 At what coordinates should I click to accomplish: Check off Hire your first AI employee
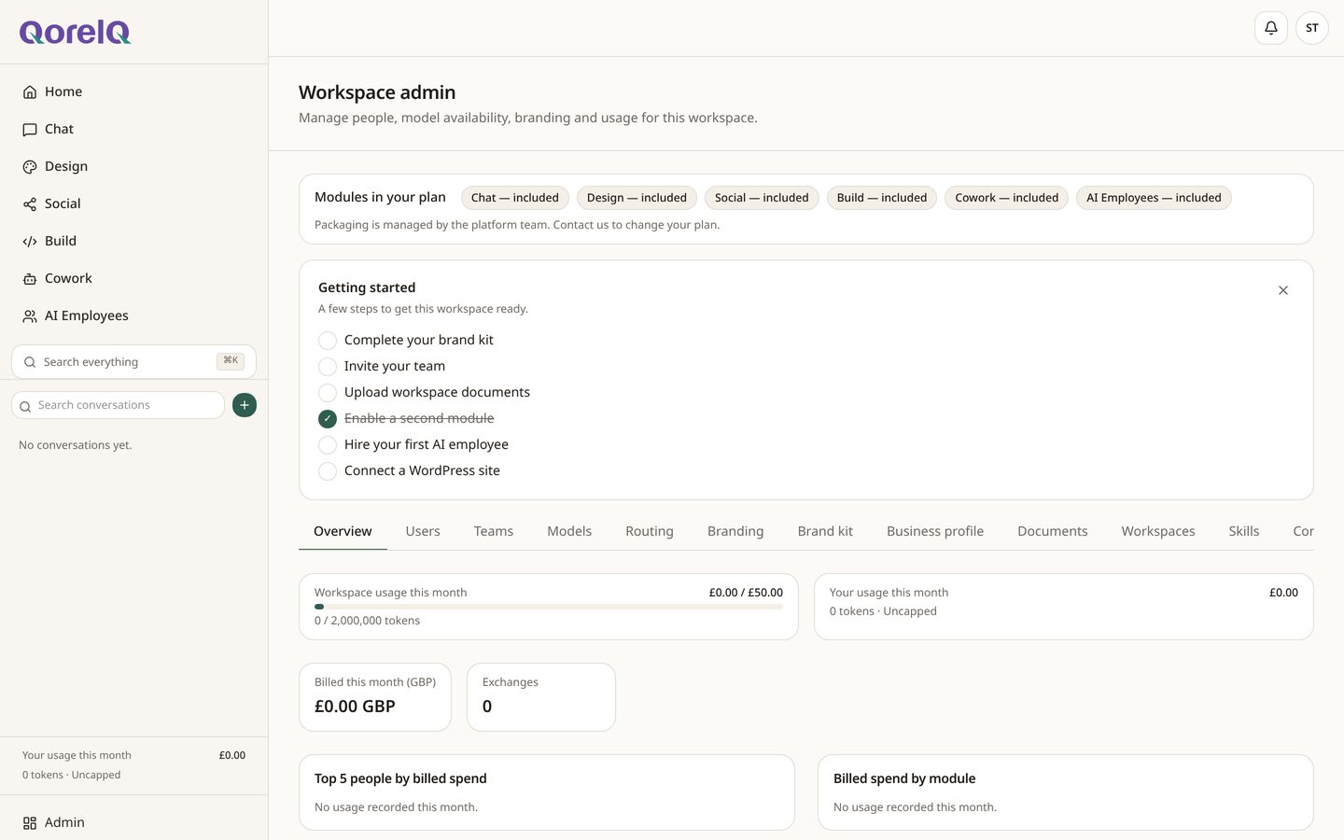click(328, 445)
